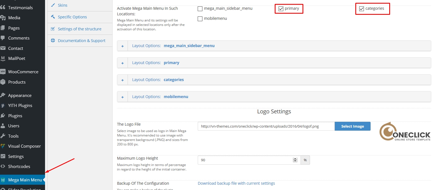Toggle the mobilemenu checkbox
The image size is (434, 190).
tap(200, 19)
